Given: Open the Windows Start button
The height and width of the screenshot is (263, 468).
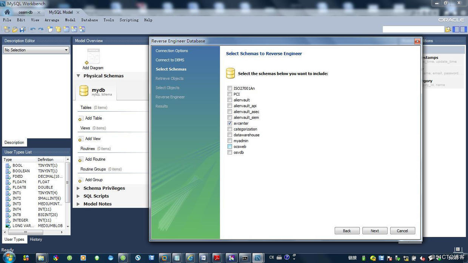Looking at the screenshot, I should (9, 258).
